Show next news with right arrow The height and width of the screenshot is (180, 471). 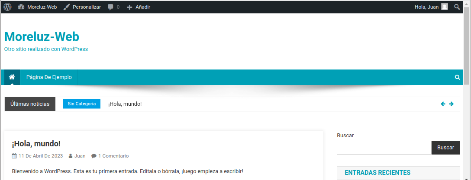[x=452, y=104]
